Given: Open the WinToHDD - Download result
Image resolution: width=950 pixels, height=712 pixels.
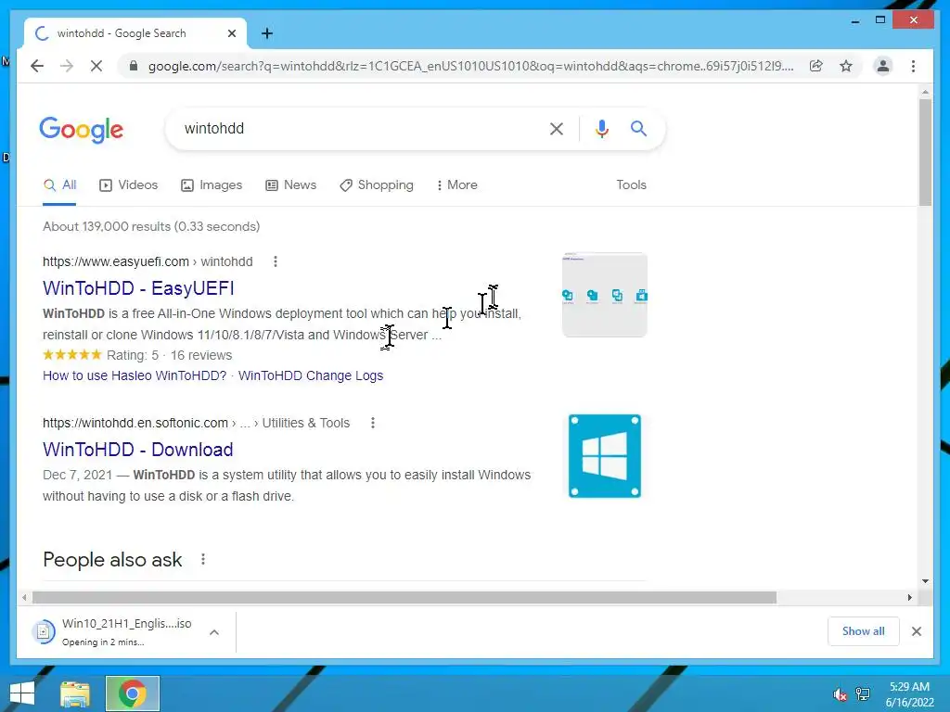Looking at the screenshot, I should pos(137,450).
